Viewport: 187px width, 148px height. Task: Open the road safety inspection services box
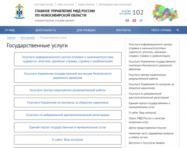[68, 76]
